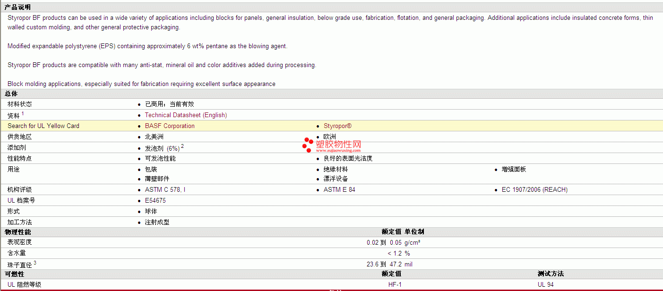Click the water content value < 1.2
Viewport: 663px width, 291px height.
395,253
